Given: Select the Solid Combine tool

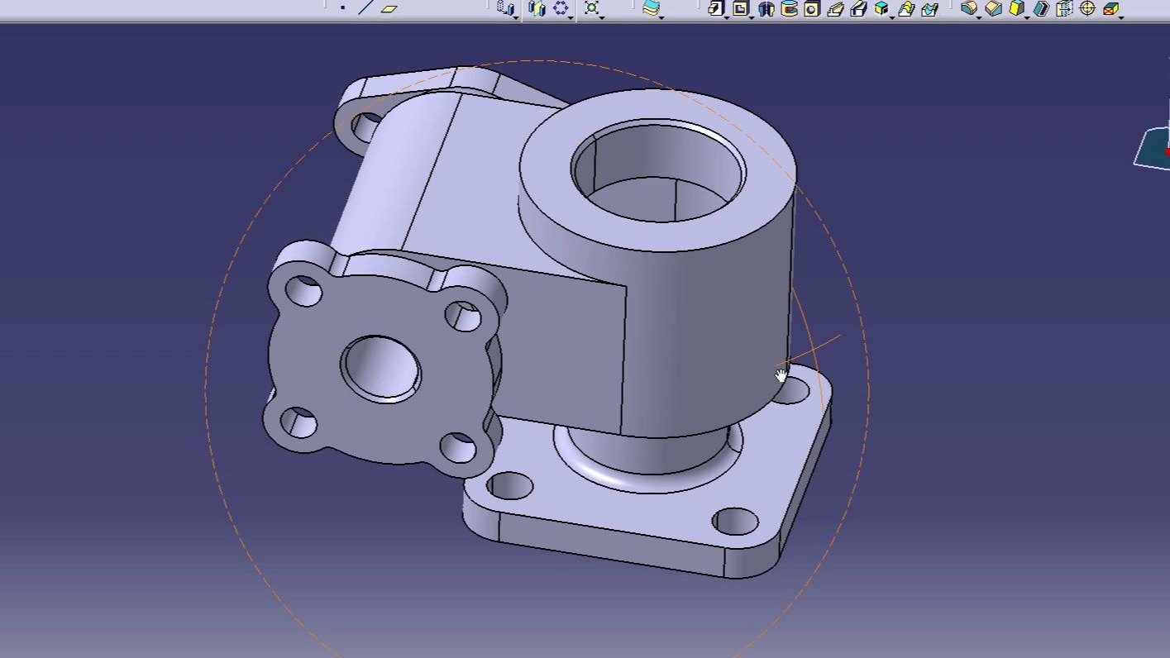Looking at the screenshot, I should click(881, 8).
